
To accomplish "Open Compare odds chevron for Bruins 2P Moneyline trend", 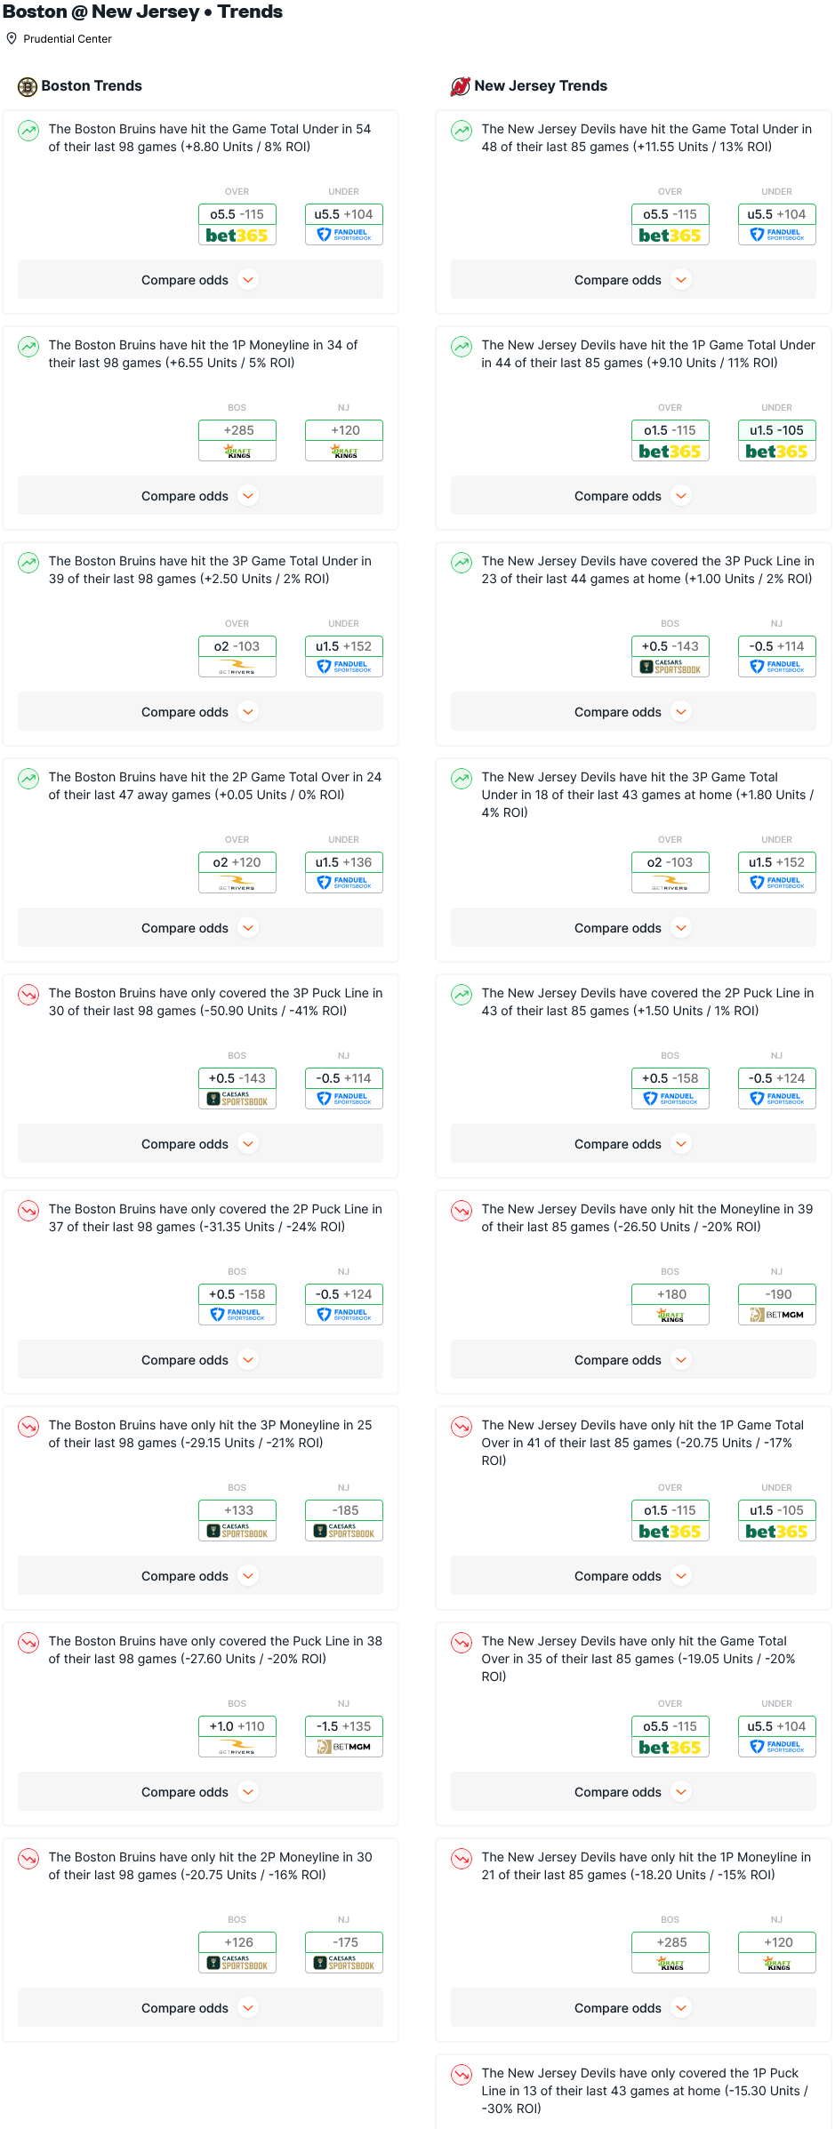I will click(x=248, y=2008).
